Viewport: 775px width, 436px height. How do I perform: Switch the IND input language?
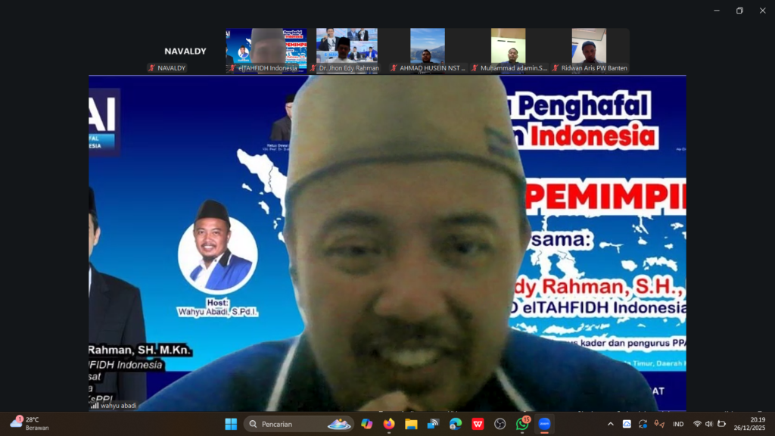678,424
